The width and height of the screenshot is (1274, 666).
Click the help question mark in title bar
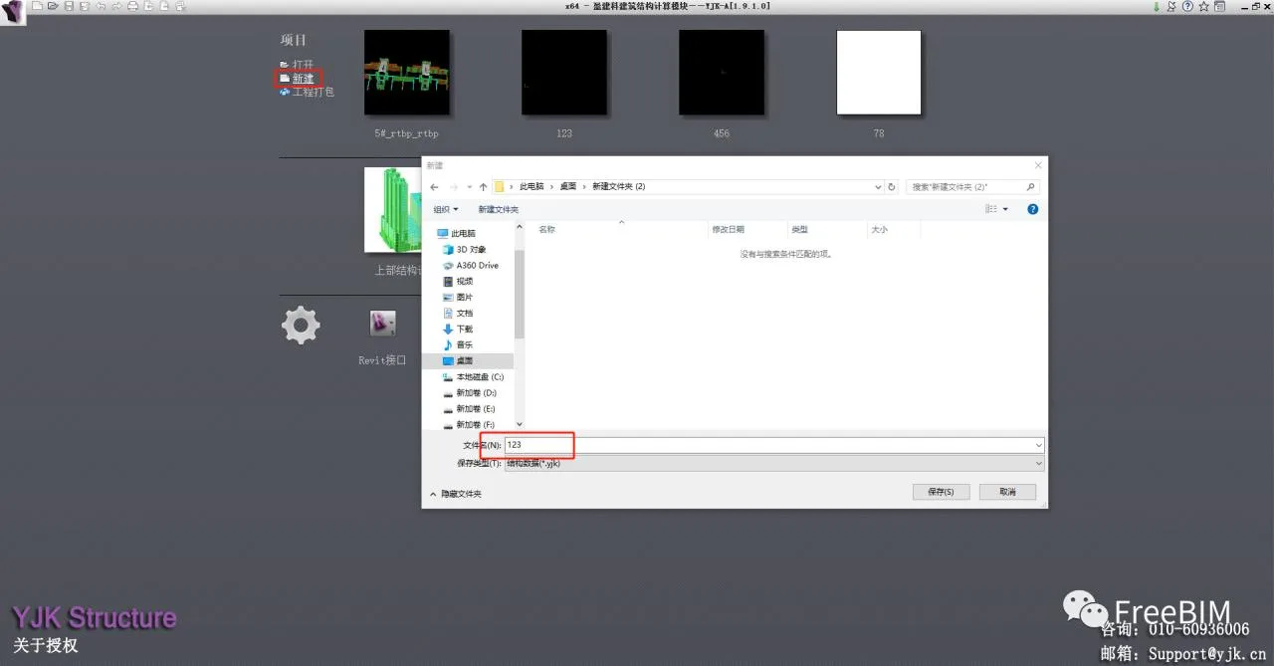[1187, 6]
